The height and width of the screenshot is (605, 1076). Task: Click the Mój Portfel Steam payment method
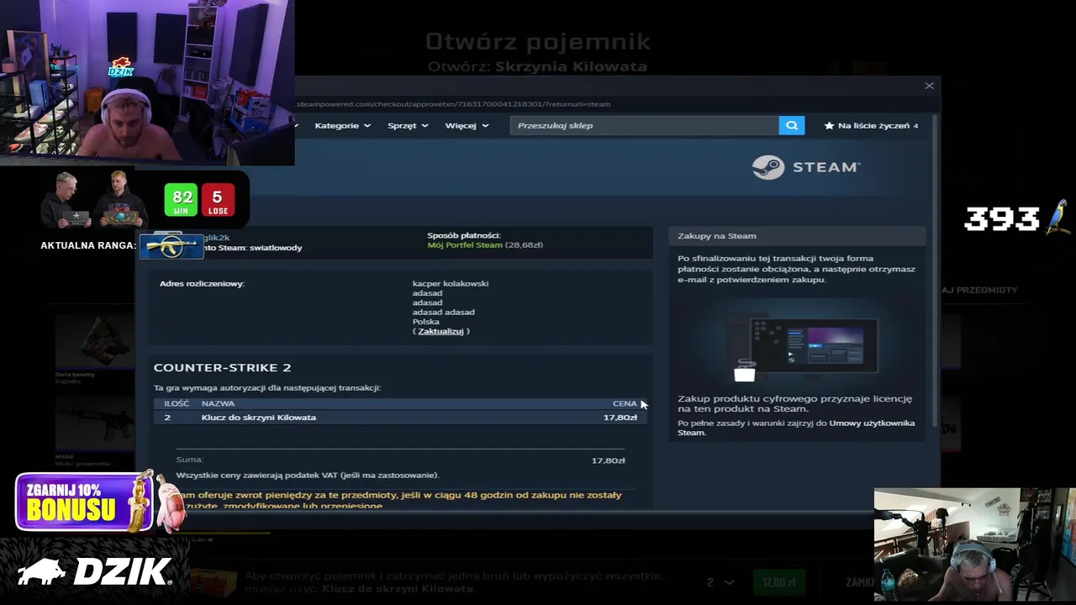464,245
